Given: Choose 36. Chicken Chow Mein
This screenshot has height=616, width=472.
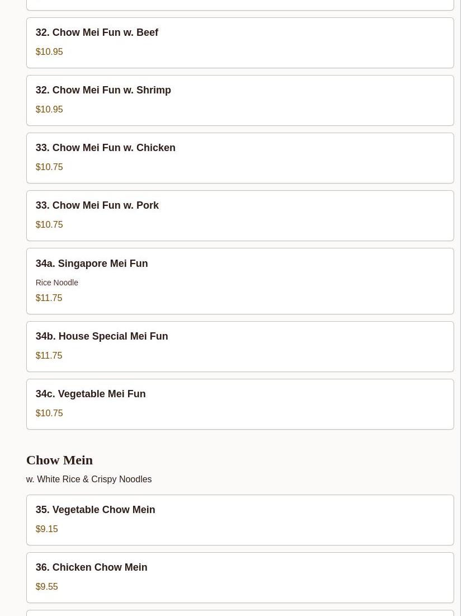Looking at the screenshot, I should pyautogui.click(x=240, y=577).
